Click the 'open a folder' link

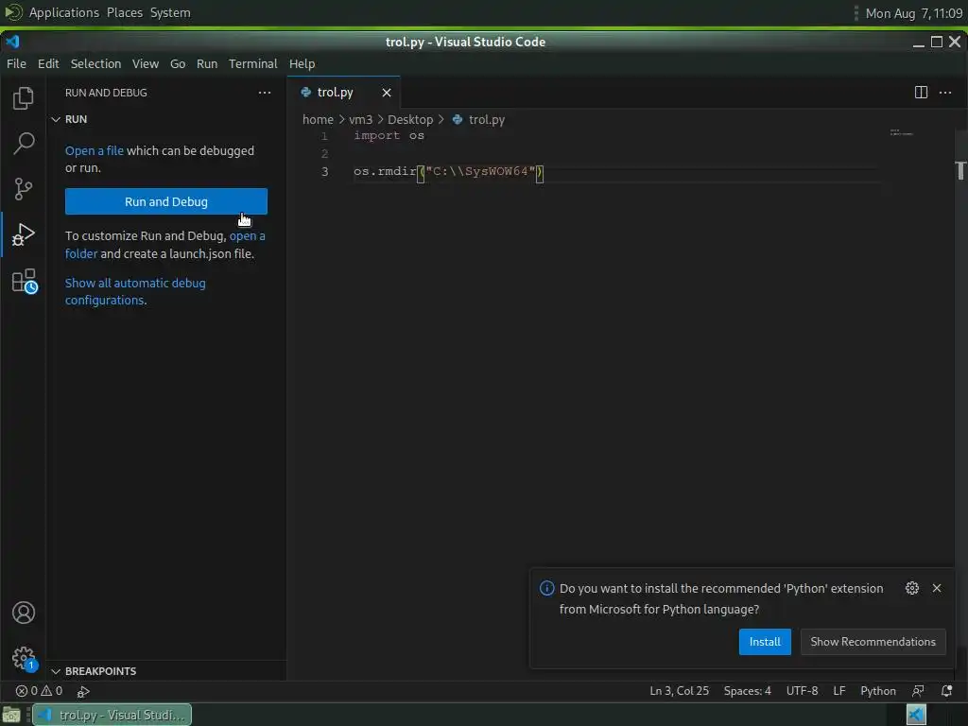(247, 235)
